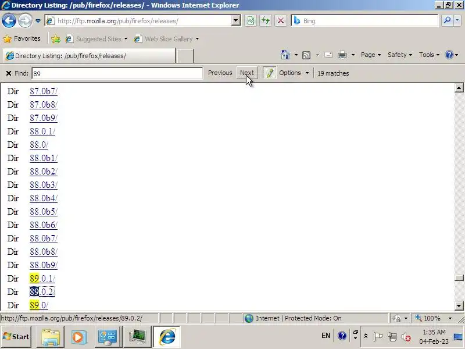Open a new blank tab

[x=185, y=56]
